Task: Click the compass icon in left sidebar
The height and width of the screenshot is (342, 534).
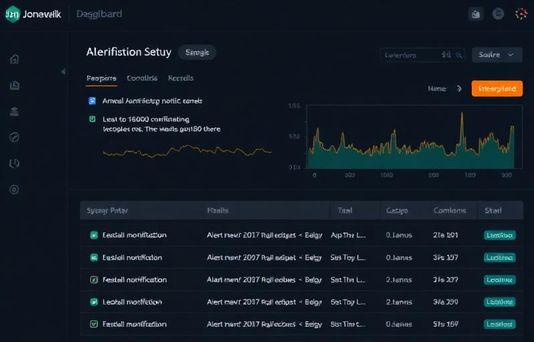Action: point(15,137)
